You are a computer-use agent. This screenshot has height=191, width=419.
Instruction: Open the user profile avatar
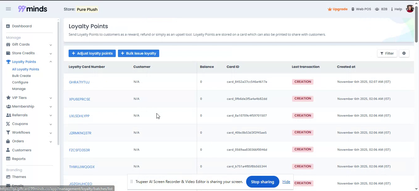click(x=410, y=9)
